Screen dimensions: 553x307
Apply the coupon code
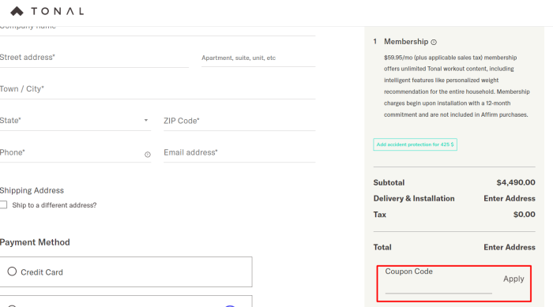[x=513, y=279]
